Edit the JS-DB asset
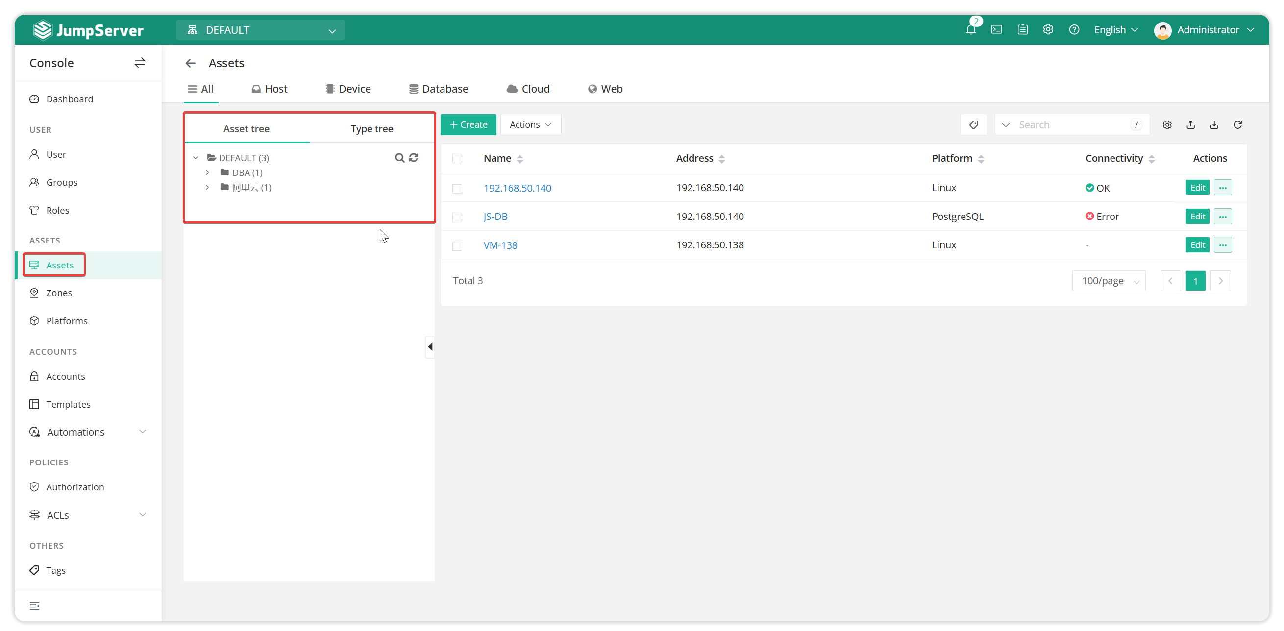The image size is (1284, 631). coord(1197,217)
